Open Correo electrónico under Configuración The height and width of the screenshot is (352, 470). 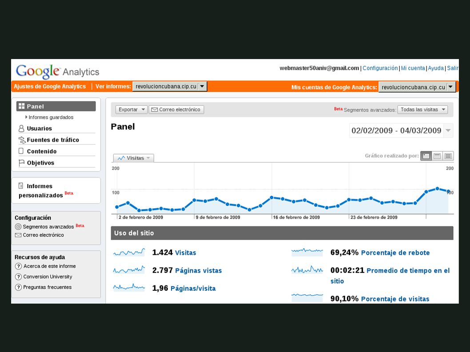44,235
